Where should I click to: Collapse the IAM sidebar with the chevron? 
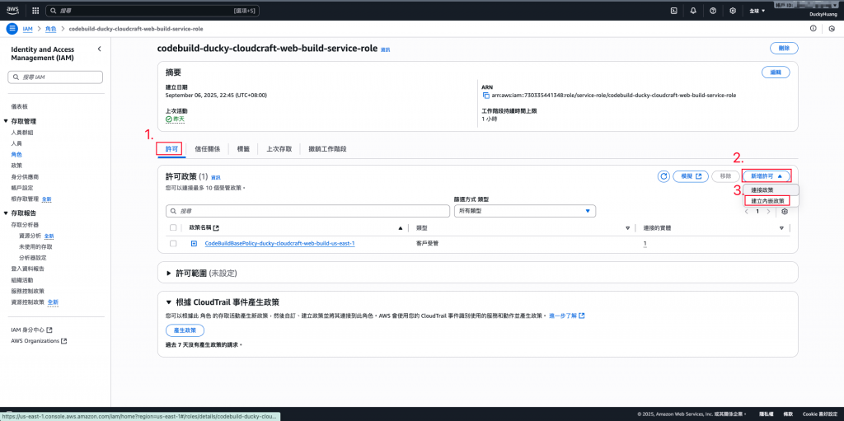99,49
